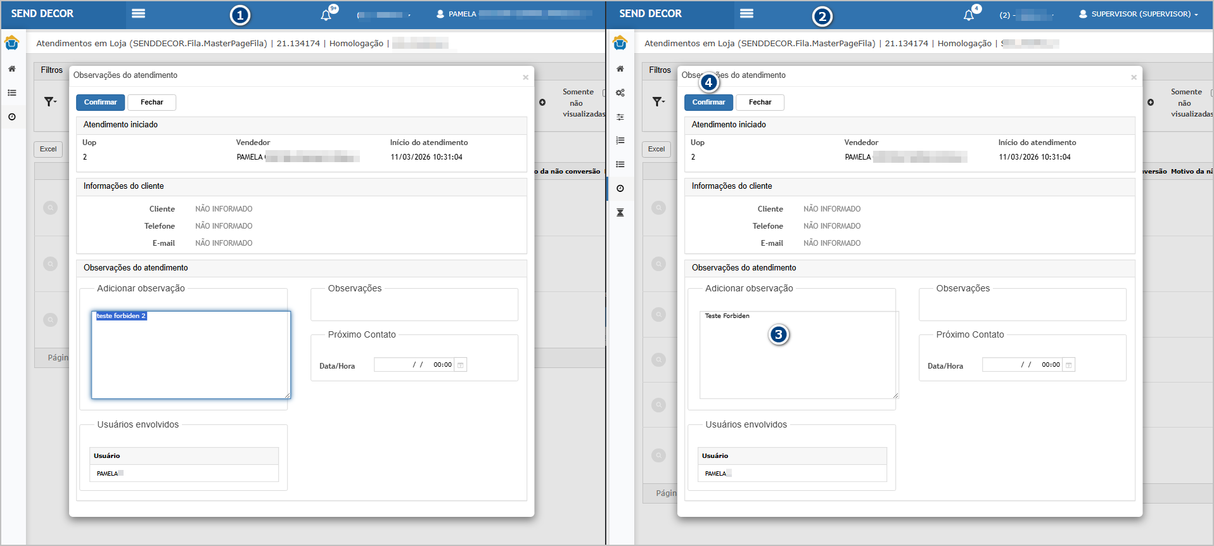Click the numbered list icon in SUPERVISOR sidebar
The height and width of the screenshot is (546, 1214).
pos(620,140)
